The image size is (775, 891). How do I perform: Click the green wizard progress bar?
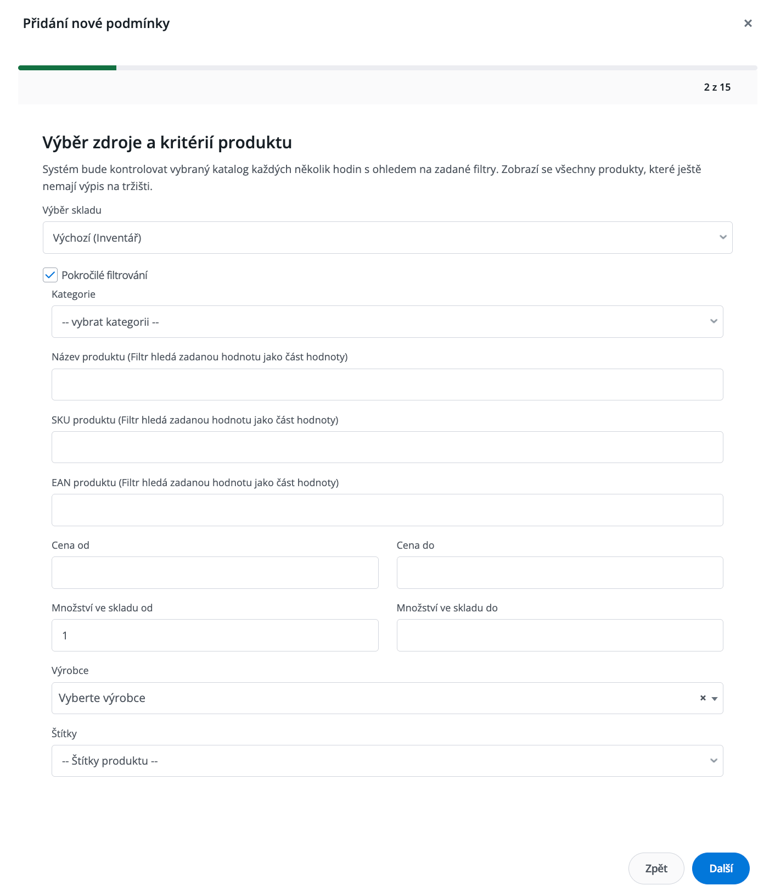click(x=67, y=68)
